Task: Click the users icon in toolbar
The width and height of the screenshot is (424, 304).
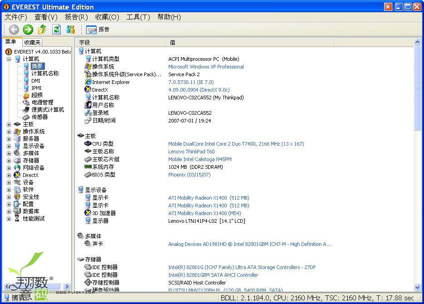Action: click(x=70, y=29)
